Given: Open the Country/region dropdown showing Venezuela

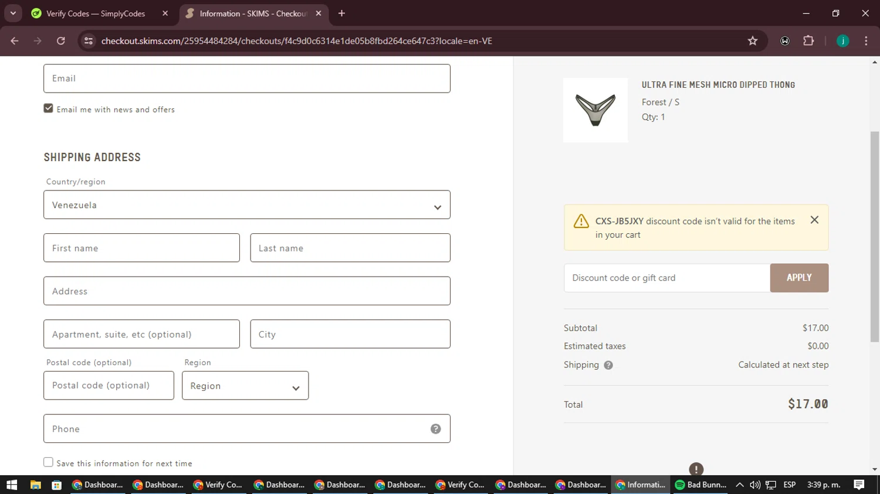Looking at the screenshot, I should (247, 205).
